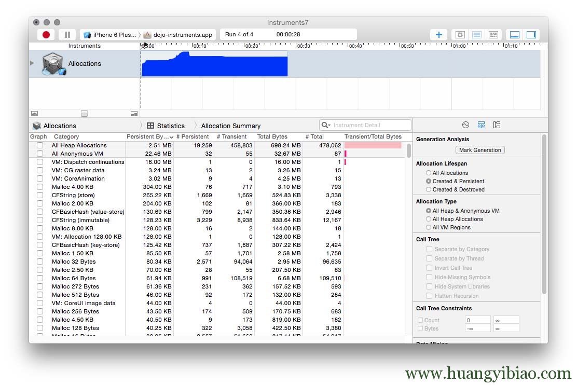Check graph box for Malloc 4.00 KB
Image resolution: width=577 pixels, height=385 pixels.
(40, 187)
